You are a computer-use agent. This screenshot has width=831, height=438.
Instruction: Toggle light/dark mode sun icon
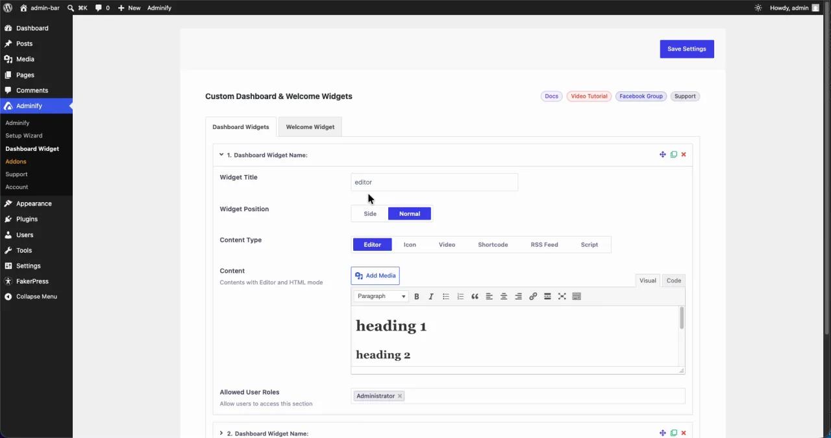pyautogui.click(x=758, y=8)
